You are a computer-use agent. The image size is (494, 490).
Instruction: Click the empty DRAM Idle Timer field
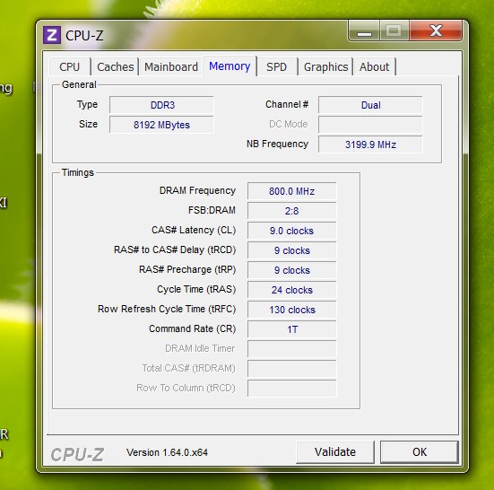(x=291, y=349)
